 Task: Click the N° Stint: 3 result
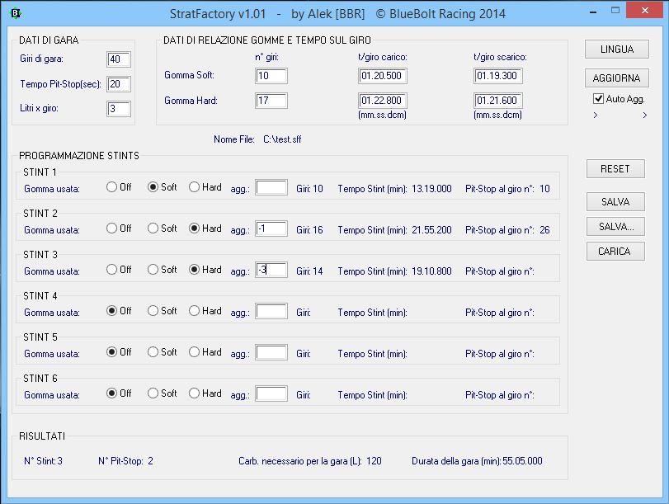[x=43, y=461]
